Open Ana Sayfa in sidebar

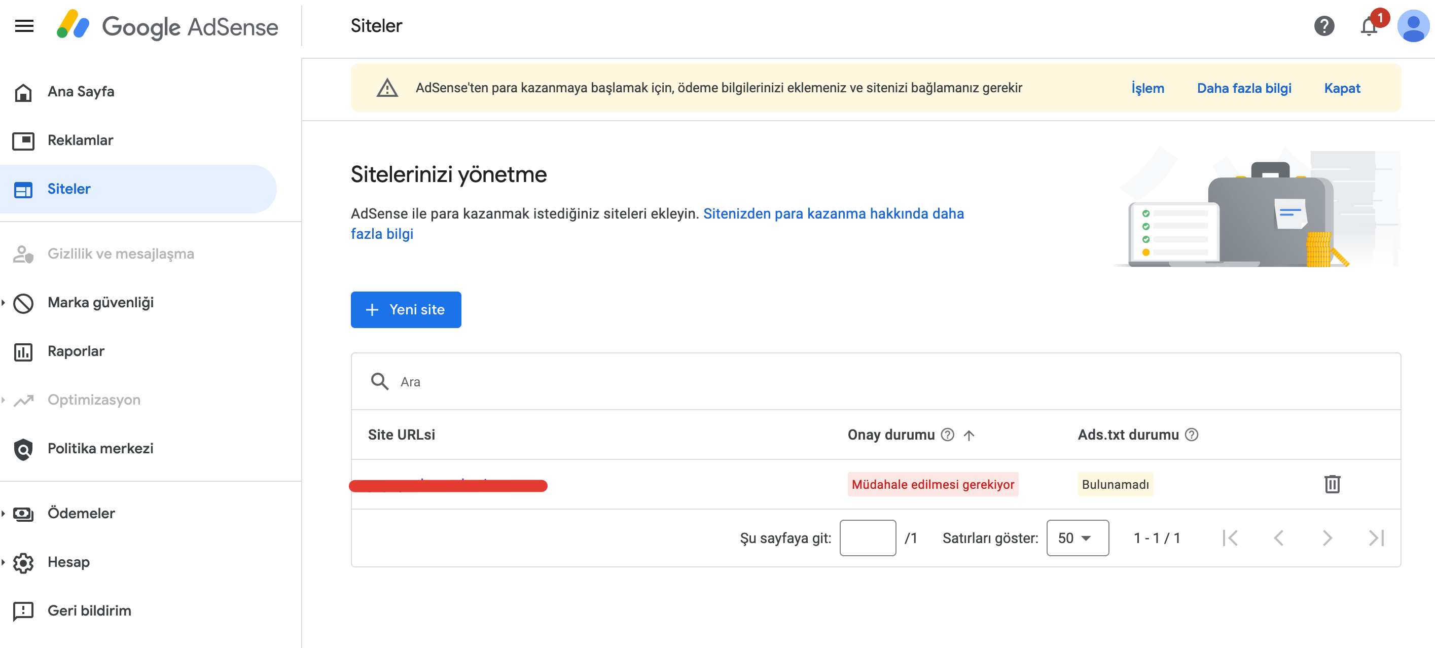pos(81,91)
